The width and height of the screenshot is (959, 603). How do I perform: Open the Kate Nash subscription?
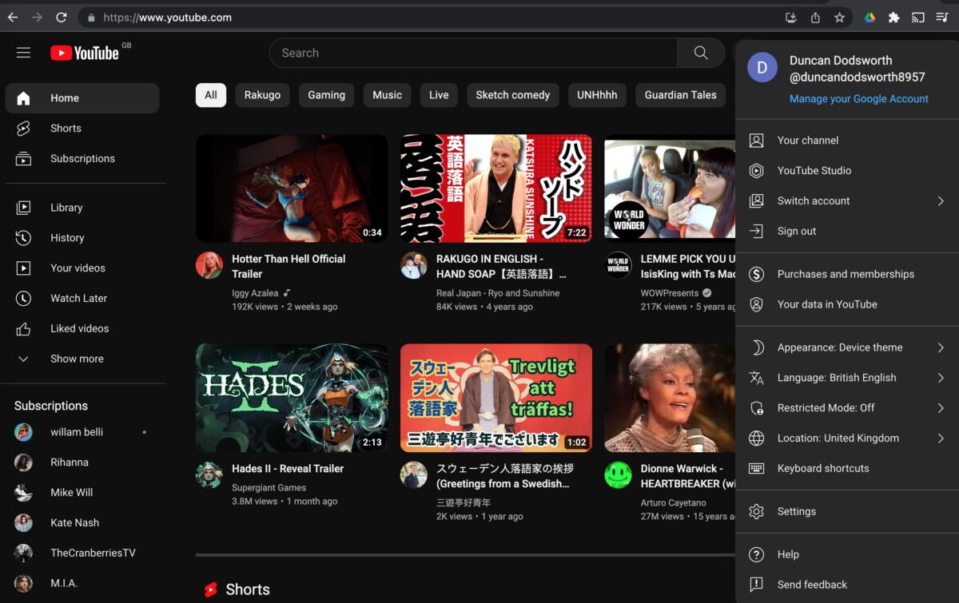[82, 523]
